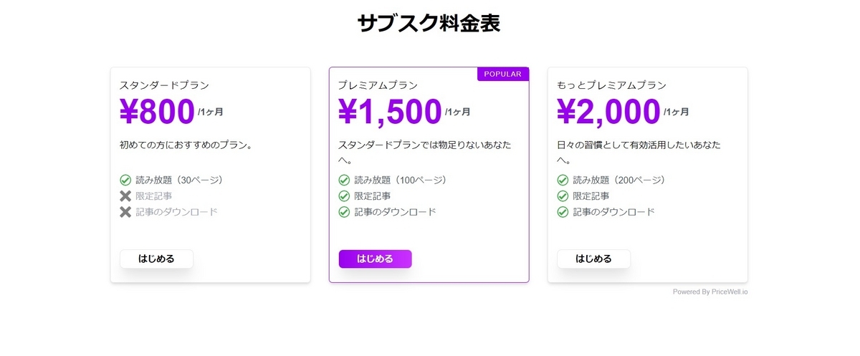The image size is (860, 356).
Task: Click green check beside 読み放題（100ページ）
Action: (x=344, y=180)
